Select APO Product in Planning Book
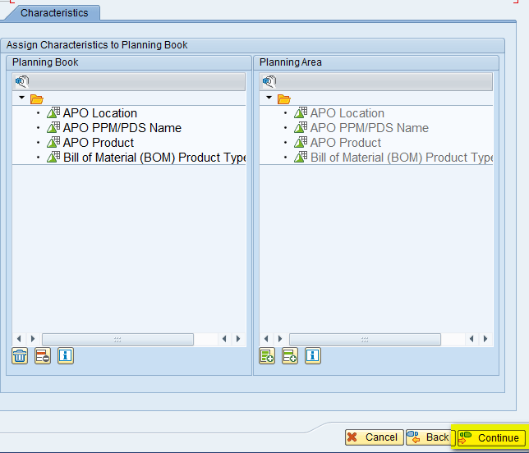The width and height of the screenshot is (529, 453). click(99, 143)
